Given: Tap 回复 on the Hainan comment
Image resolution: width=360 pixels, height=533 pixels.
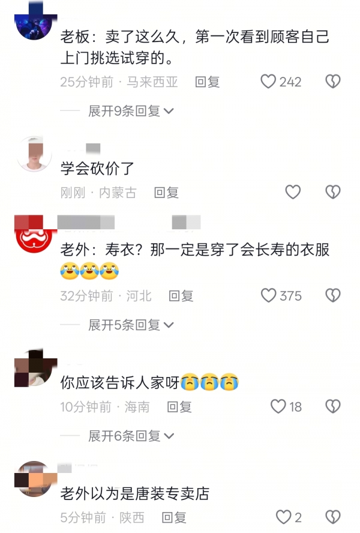Looking at the screenshot, I should click(179, 407).
